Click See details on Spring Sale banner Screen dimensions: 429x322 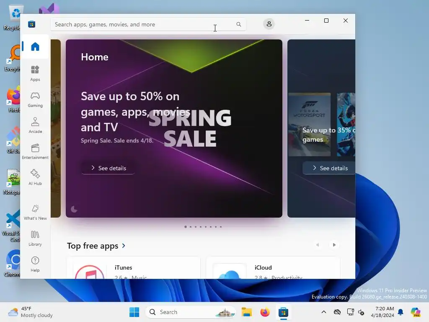tap(109, 168)
